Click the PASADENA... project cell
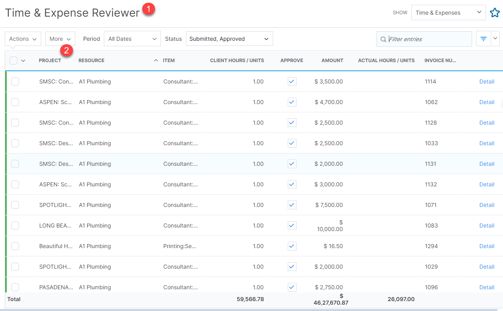The height and width of the screenshot is (311, 503). 56,287
